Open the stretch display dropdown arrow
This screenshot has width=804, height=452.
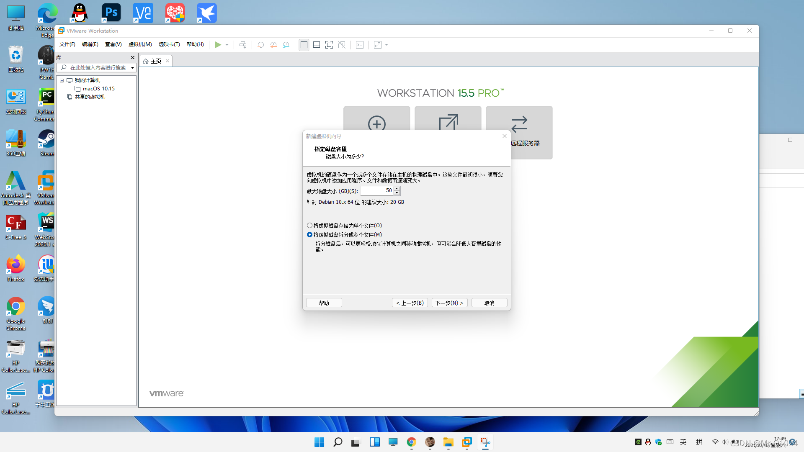click(387, 45)
